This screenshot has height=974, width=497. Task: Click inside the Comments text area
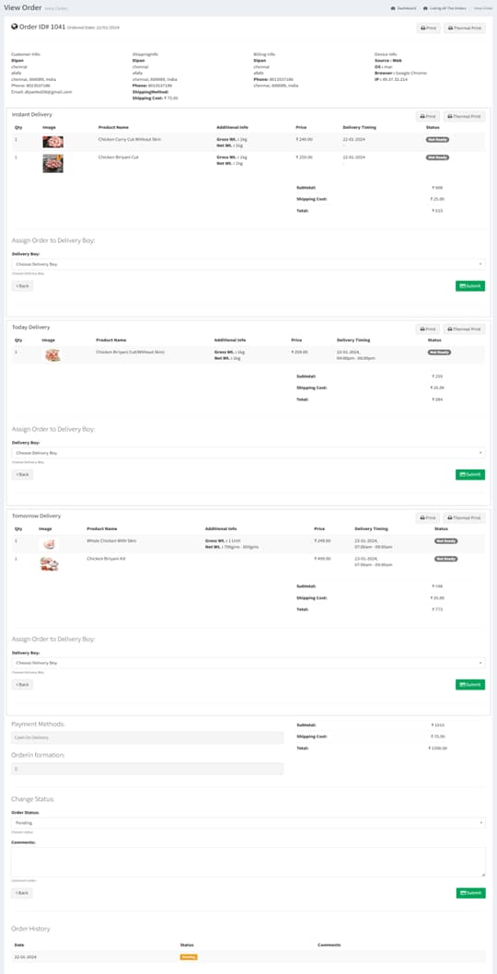[x=248, y=863]
